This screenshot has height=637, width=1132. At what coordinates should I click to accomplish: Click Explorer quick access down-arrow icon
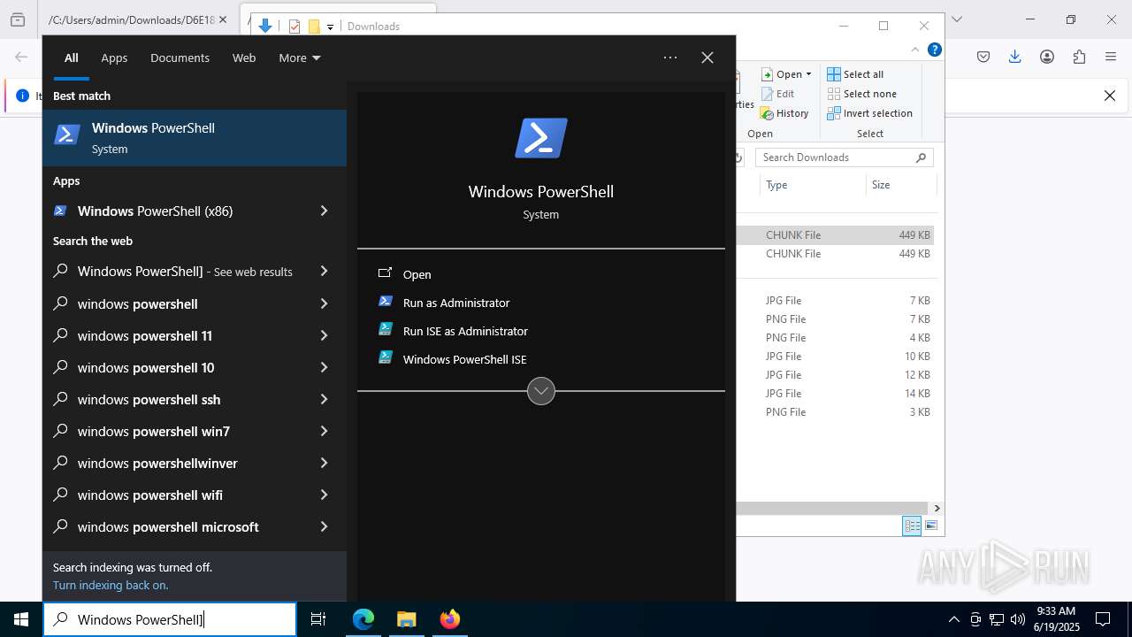(x=264, y=27)
